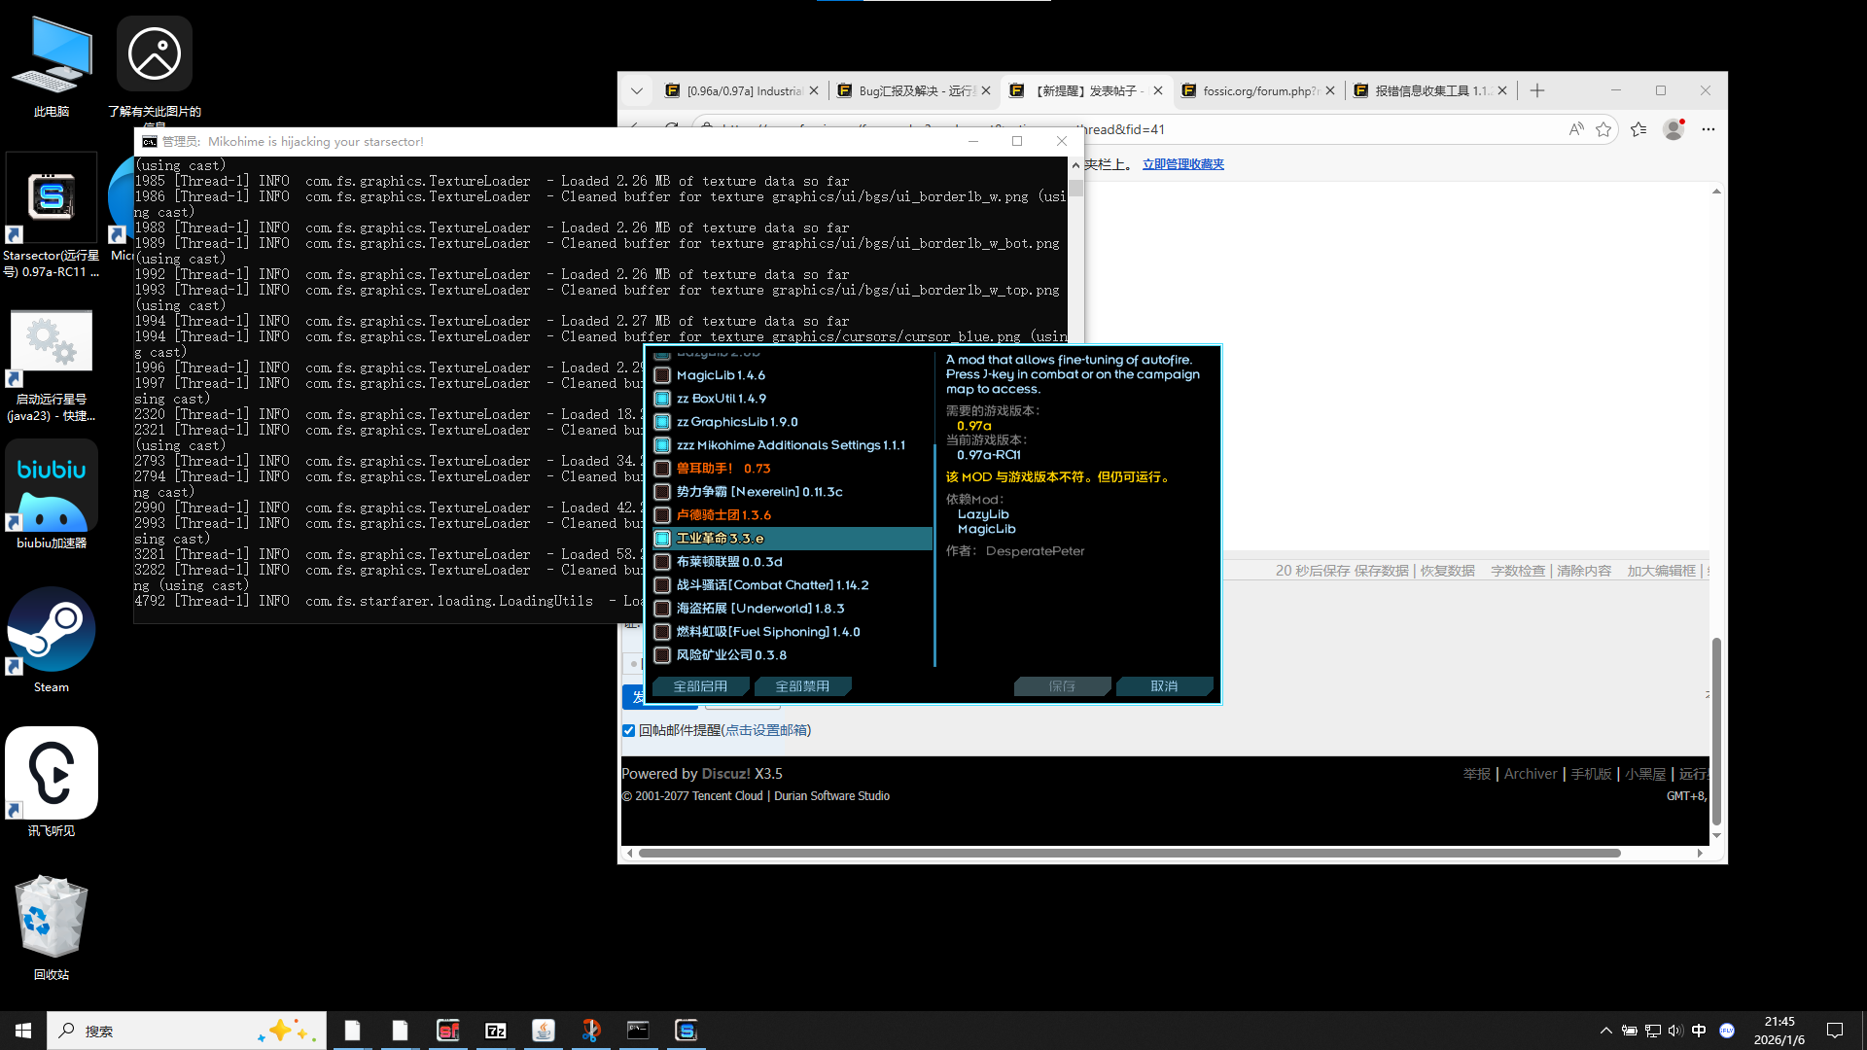Switch to the 报错信息收集工具 browser tab
This screenshot has width=1867, height=1050.
pos(1429,91)
